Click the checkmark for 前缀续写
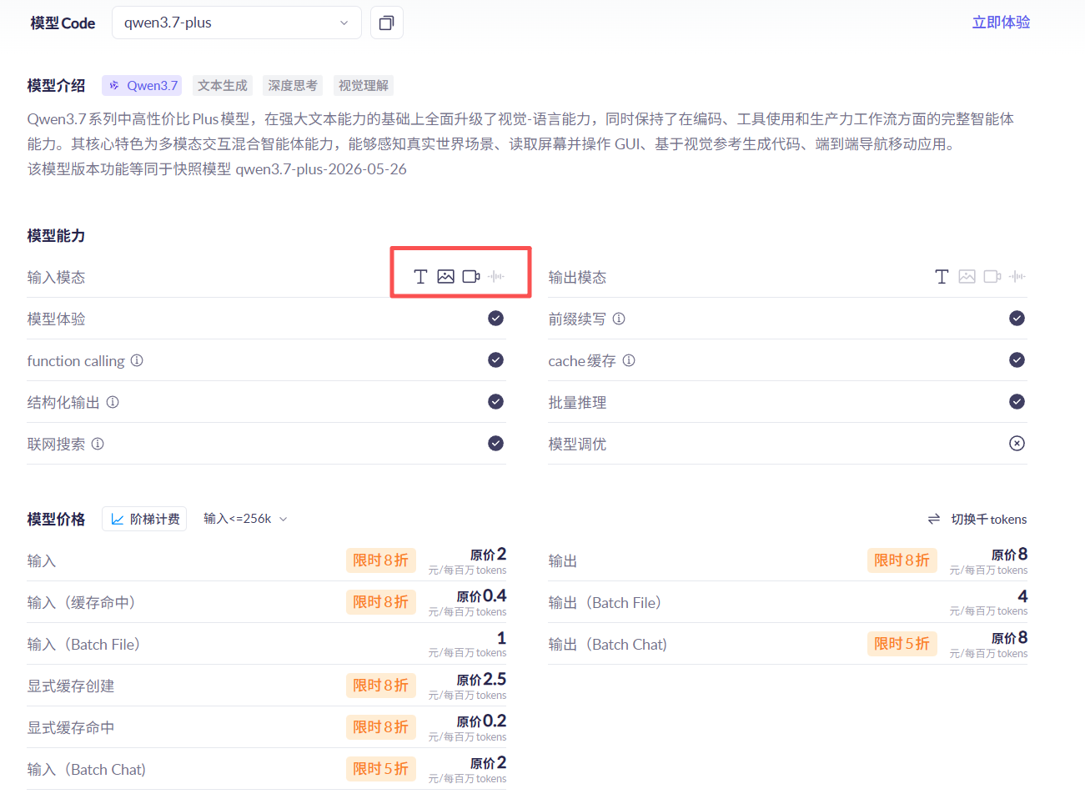Viewport: 1085px width, 809px height. pyautogui.click(x=1017, y=319)
